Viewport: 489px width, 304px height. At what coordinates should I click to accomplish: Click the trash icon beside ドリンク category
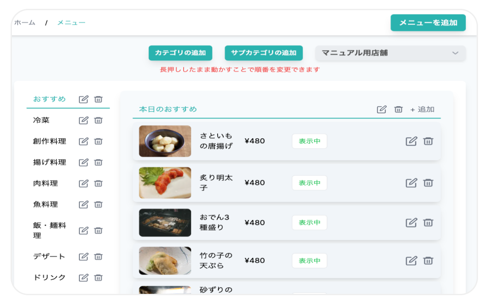(97, 277)
